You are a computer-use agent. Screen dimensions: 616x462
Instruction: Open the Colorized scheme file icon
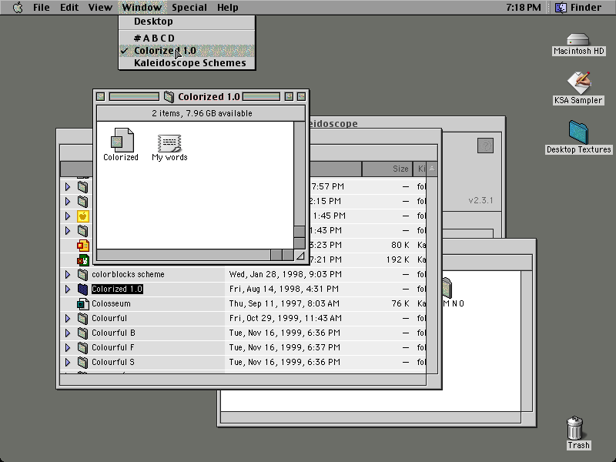pos(122,140)
